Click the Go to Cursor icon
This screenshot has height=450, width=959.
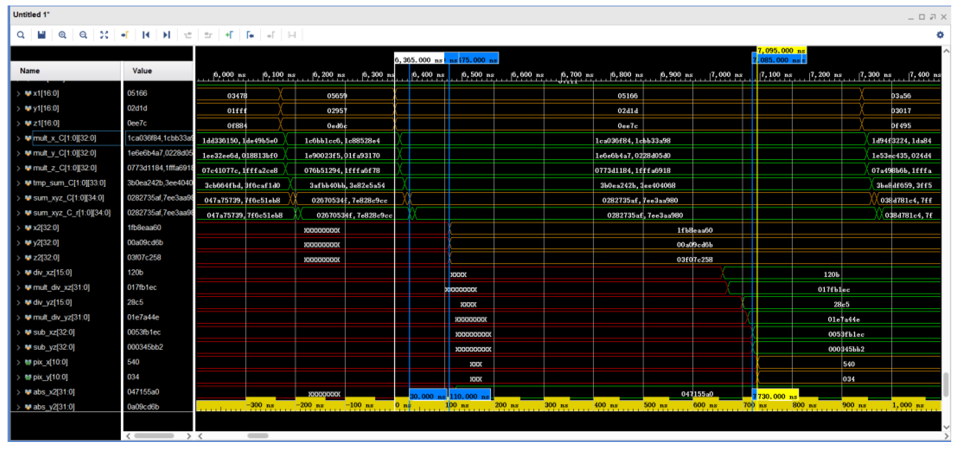[x=125, y=35]
